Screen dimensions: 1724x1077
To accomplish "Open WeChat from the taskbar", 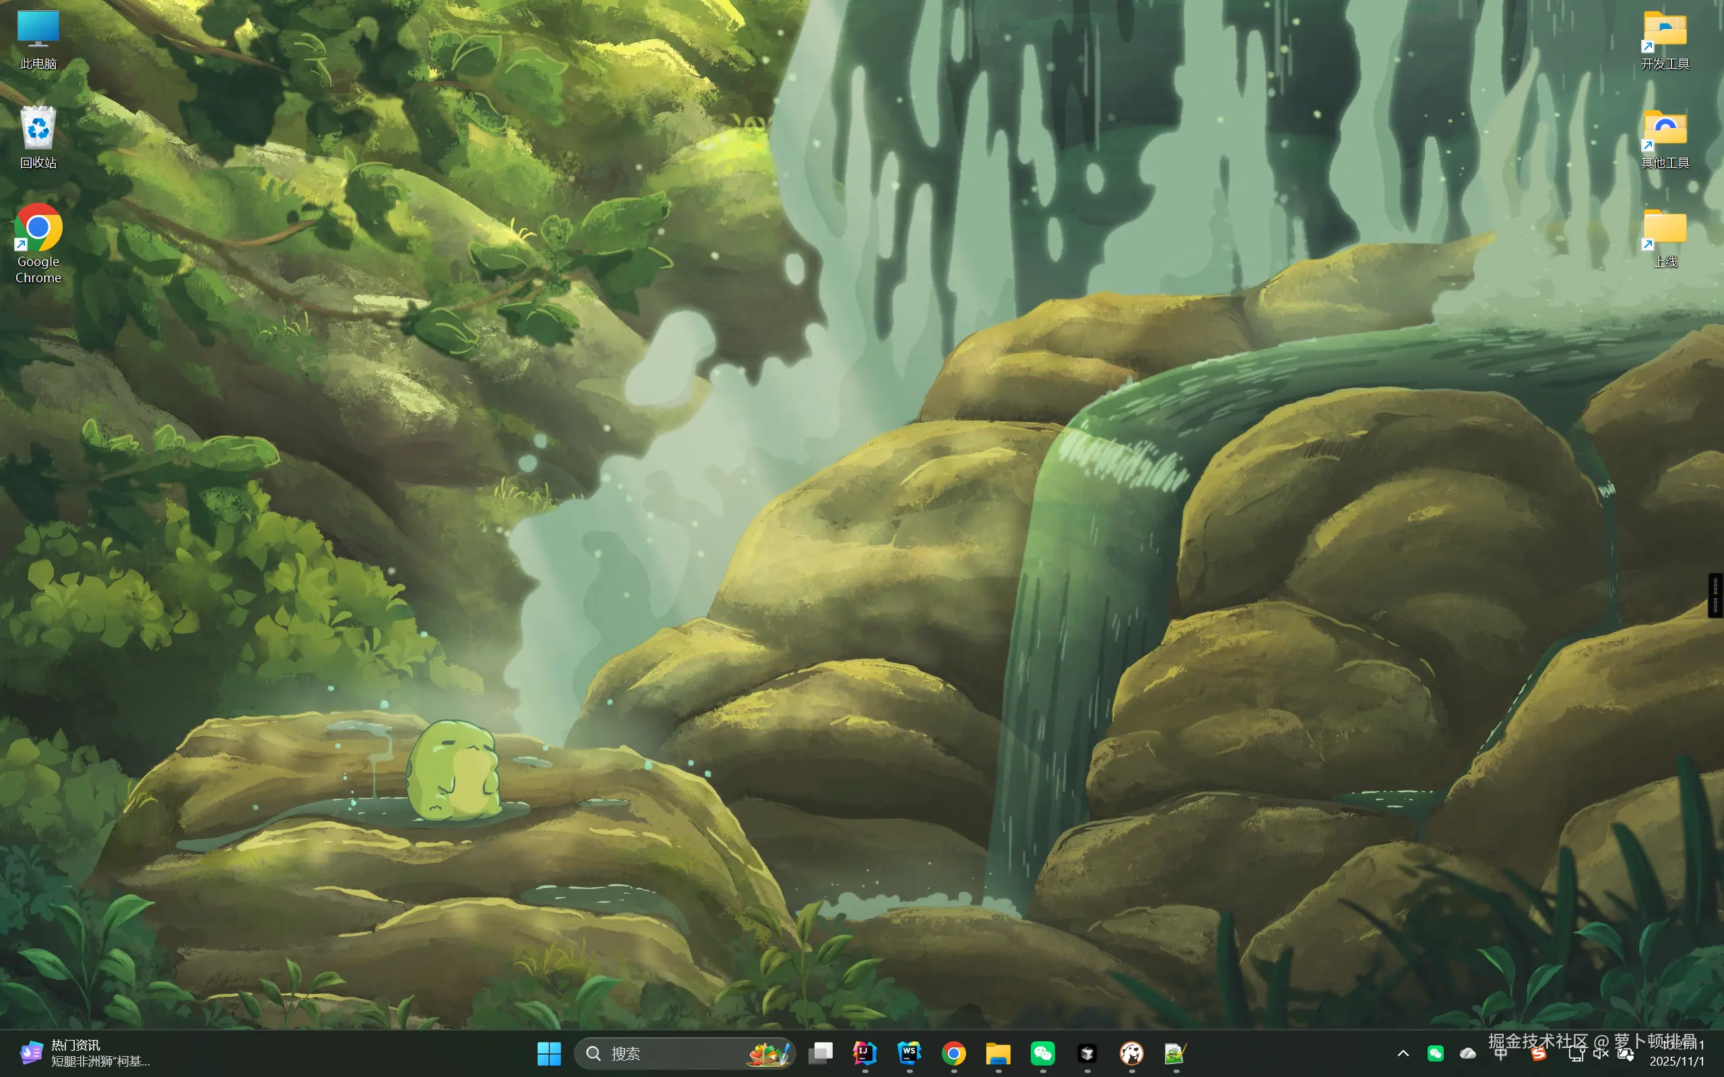I will pyautogui.click(x=1043, y=1053).
